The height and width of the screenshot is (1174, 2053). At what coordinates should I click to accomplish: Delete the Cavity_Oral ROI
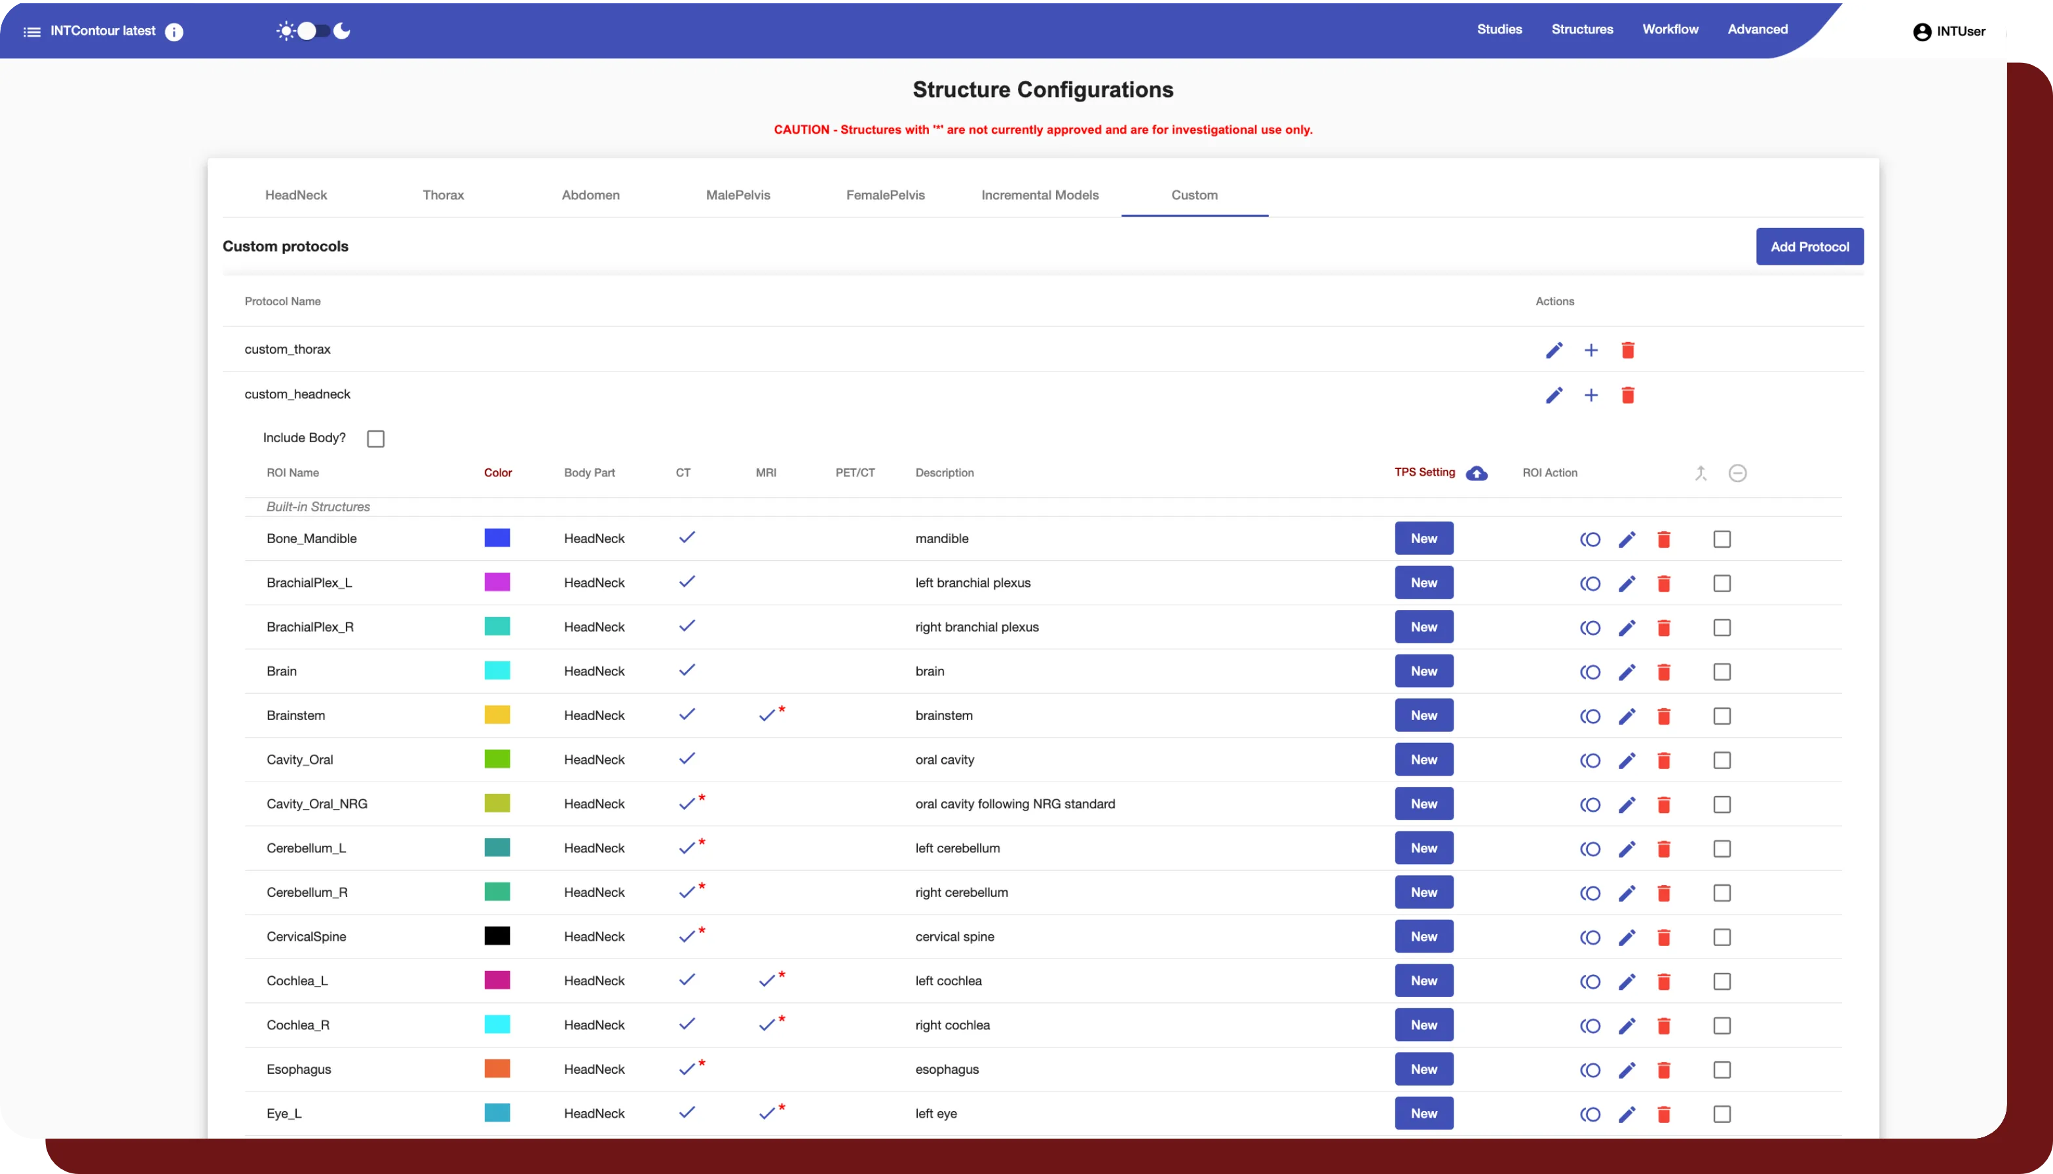point(1663,761)
